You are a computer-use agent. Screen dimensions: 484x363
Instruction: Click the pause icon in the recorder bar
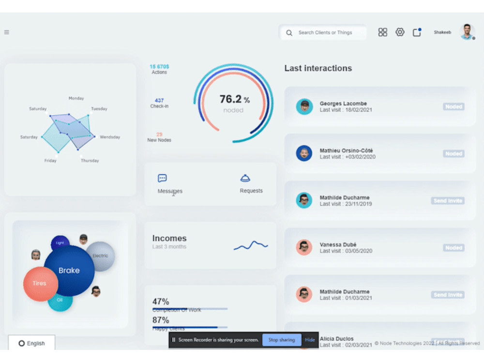(x=173, y=340)
